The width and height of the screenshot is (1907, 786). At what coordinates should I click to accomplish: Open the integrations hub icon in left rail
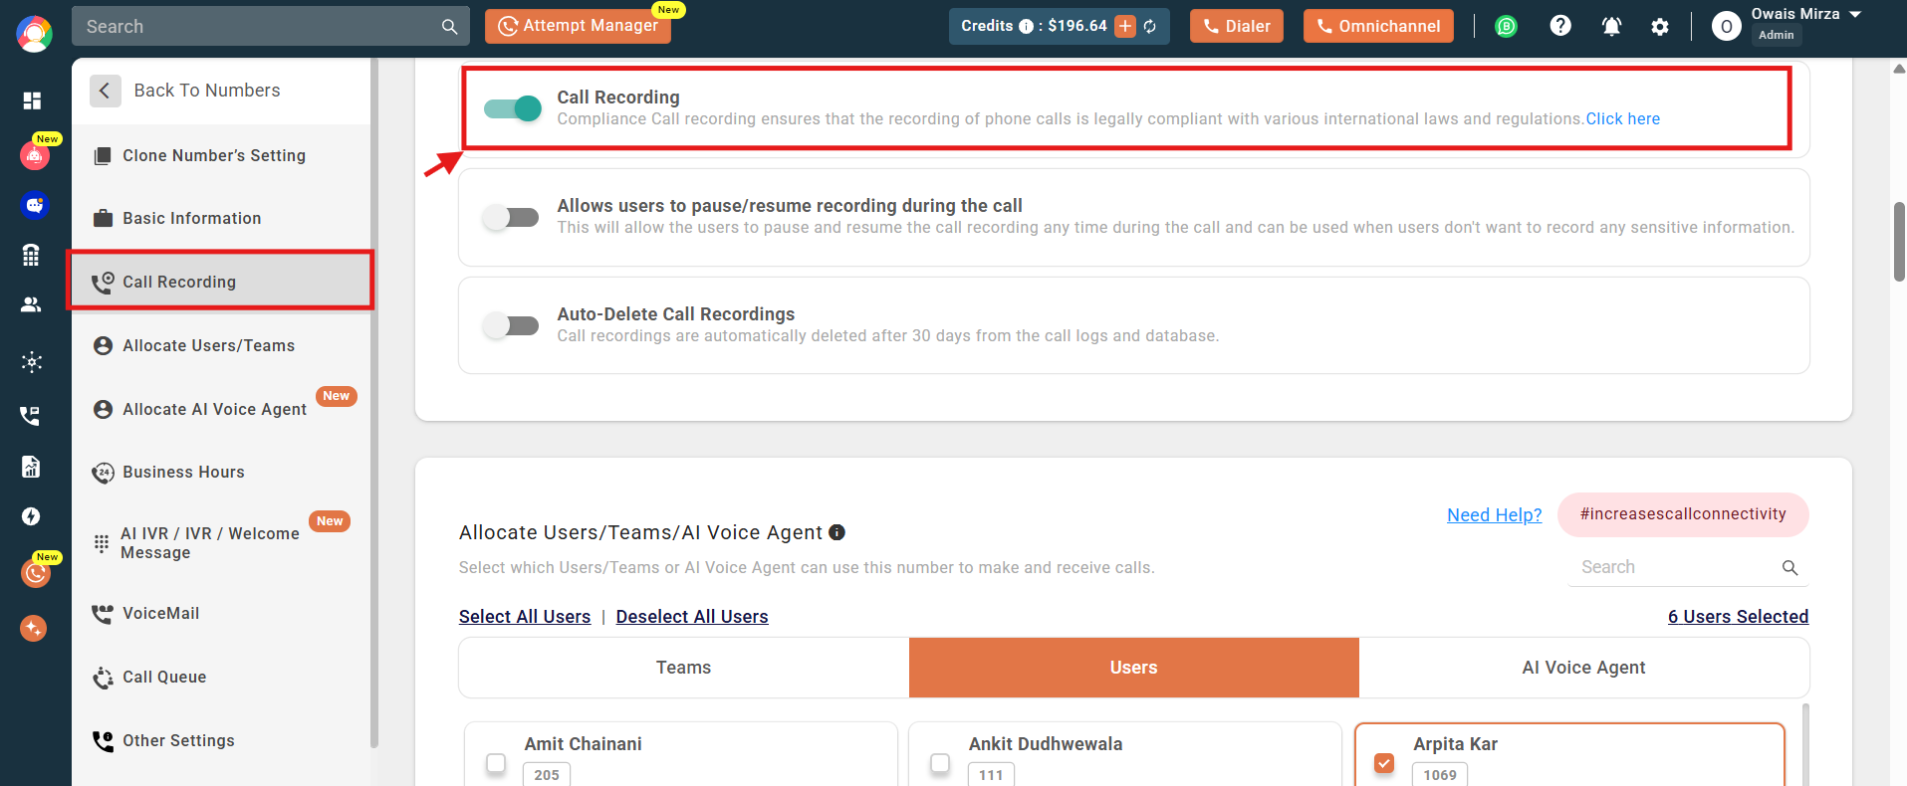click(x=32, y=361)
